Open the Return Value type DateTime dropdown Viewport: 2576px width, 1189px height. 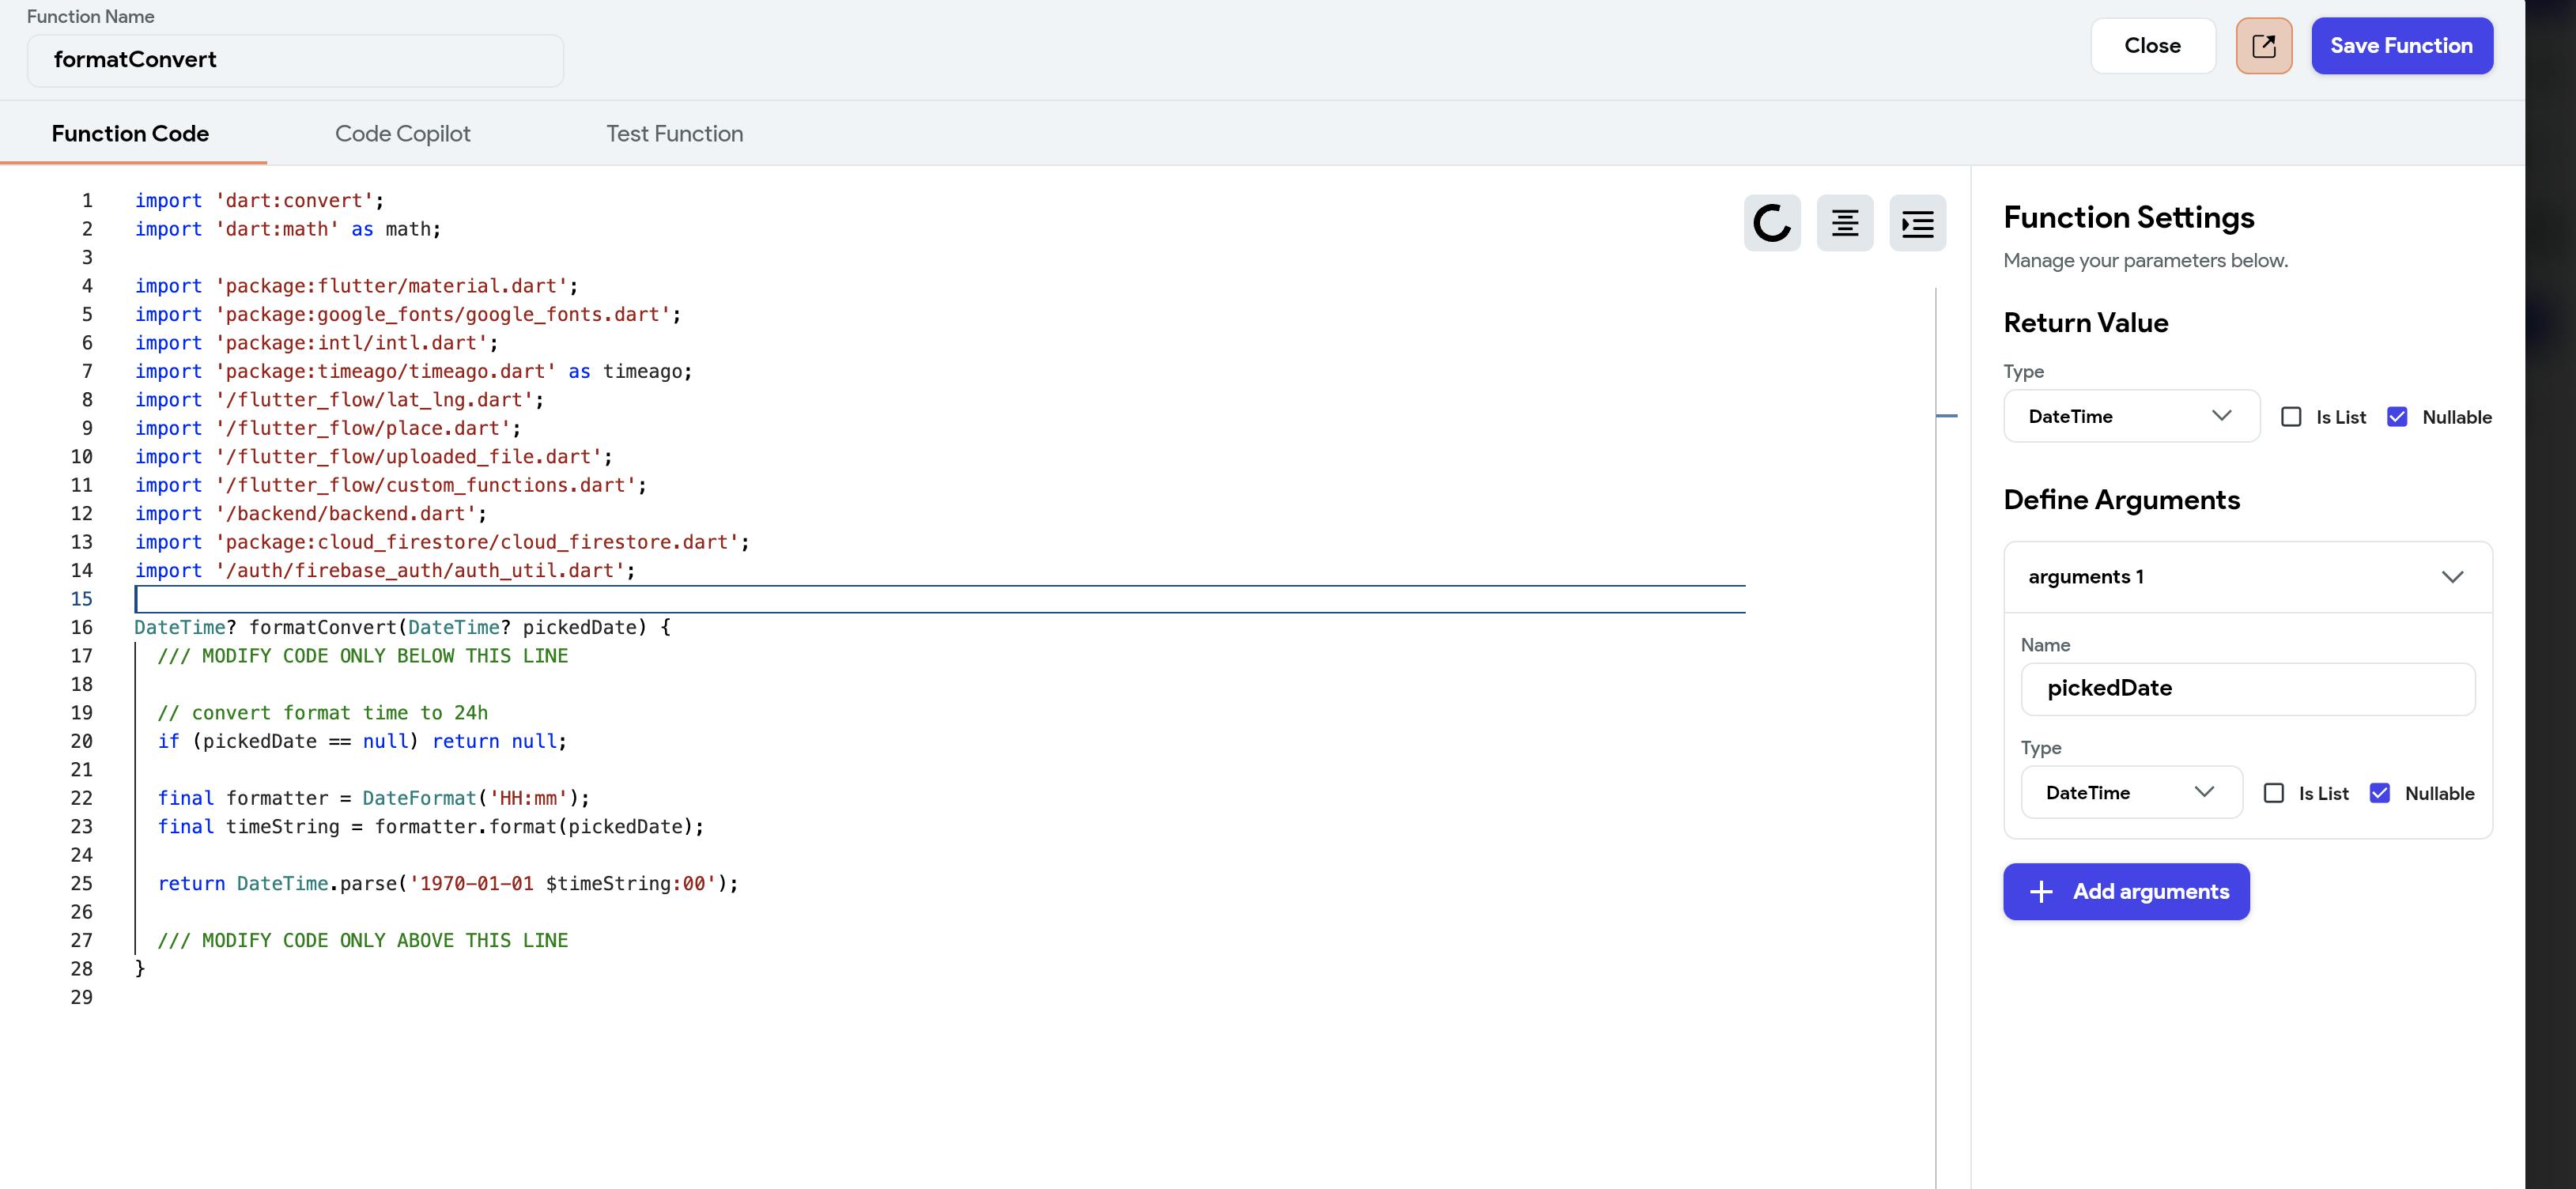click(2130, 416)
